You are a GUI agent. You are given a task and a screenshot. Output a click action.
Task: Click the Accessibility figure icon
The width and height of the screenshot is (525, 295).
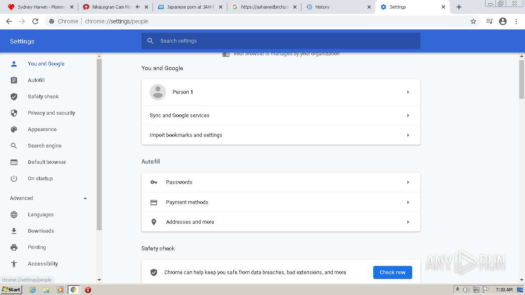[x=14, y=264]
